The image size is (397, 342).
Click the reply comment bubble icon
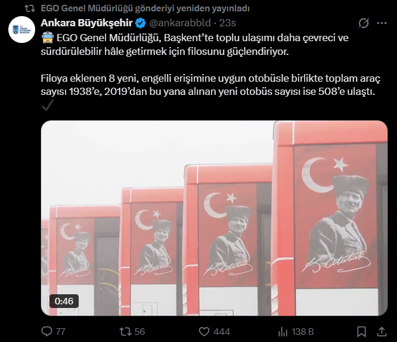coord(46,331)
